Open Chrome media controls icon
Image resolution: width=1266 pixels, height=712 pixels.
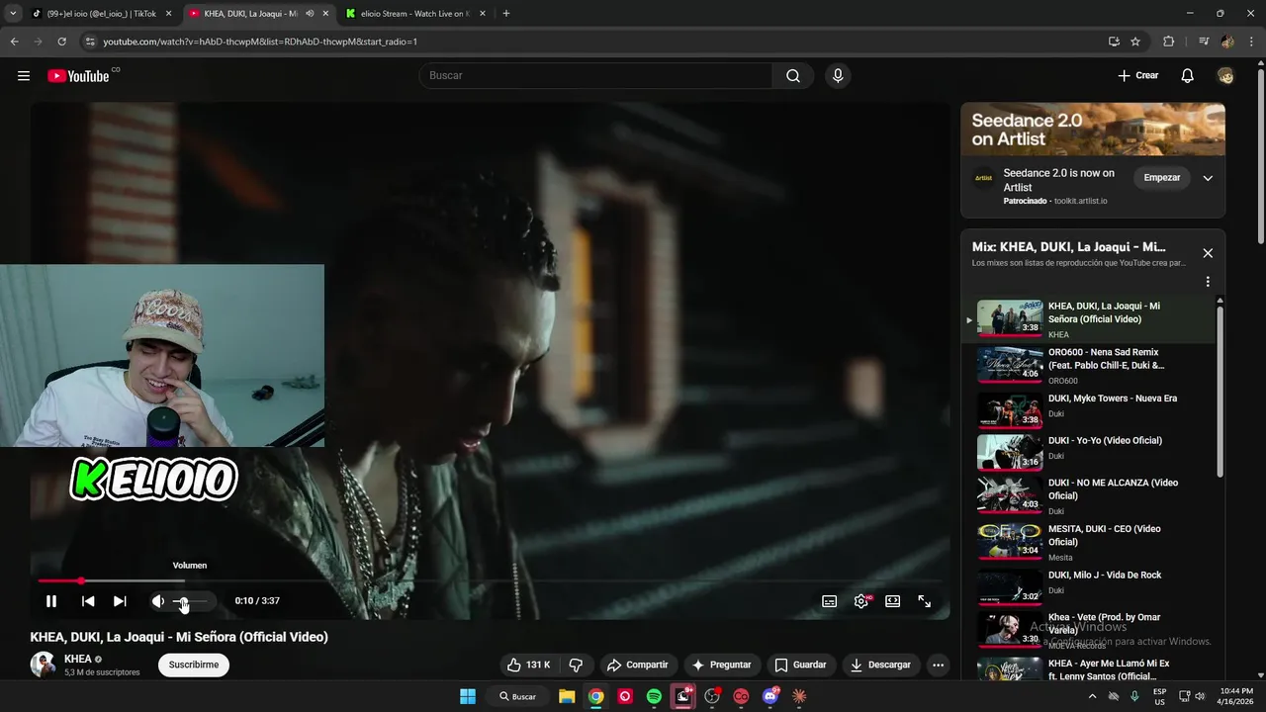[1204, 42]
